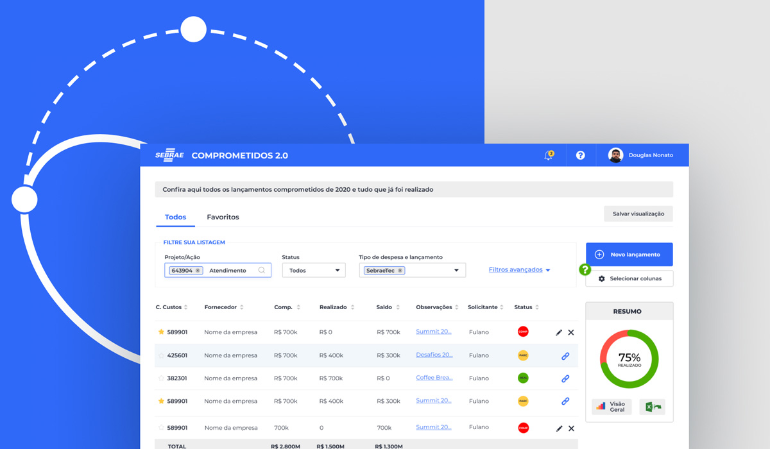
Task: Open the notifications bell icon
Action: click(x=549, y=155)
